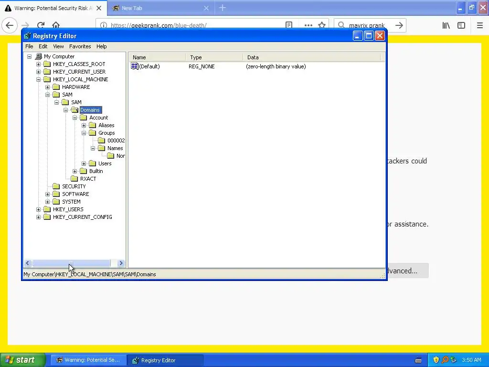This screenshot has width=489, height=367.
Task: Select the HKEY_CURRENT_USER folder icon
Action: point(47,72)
